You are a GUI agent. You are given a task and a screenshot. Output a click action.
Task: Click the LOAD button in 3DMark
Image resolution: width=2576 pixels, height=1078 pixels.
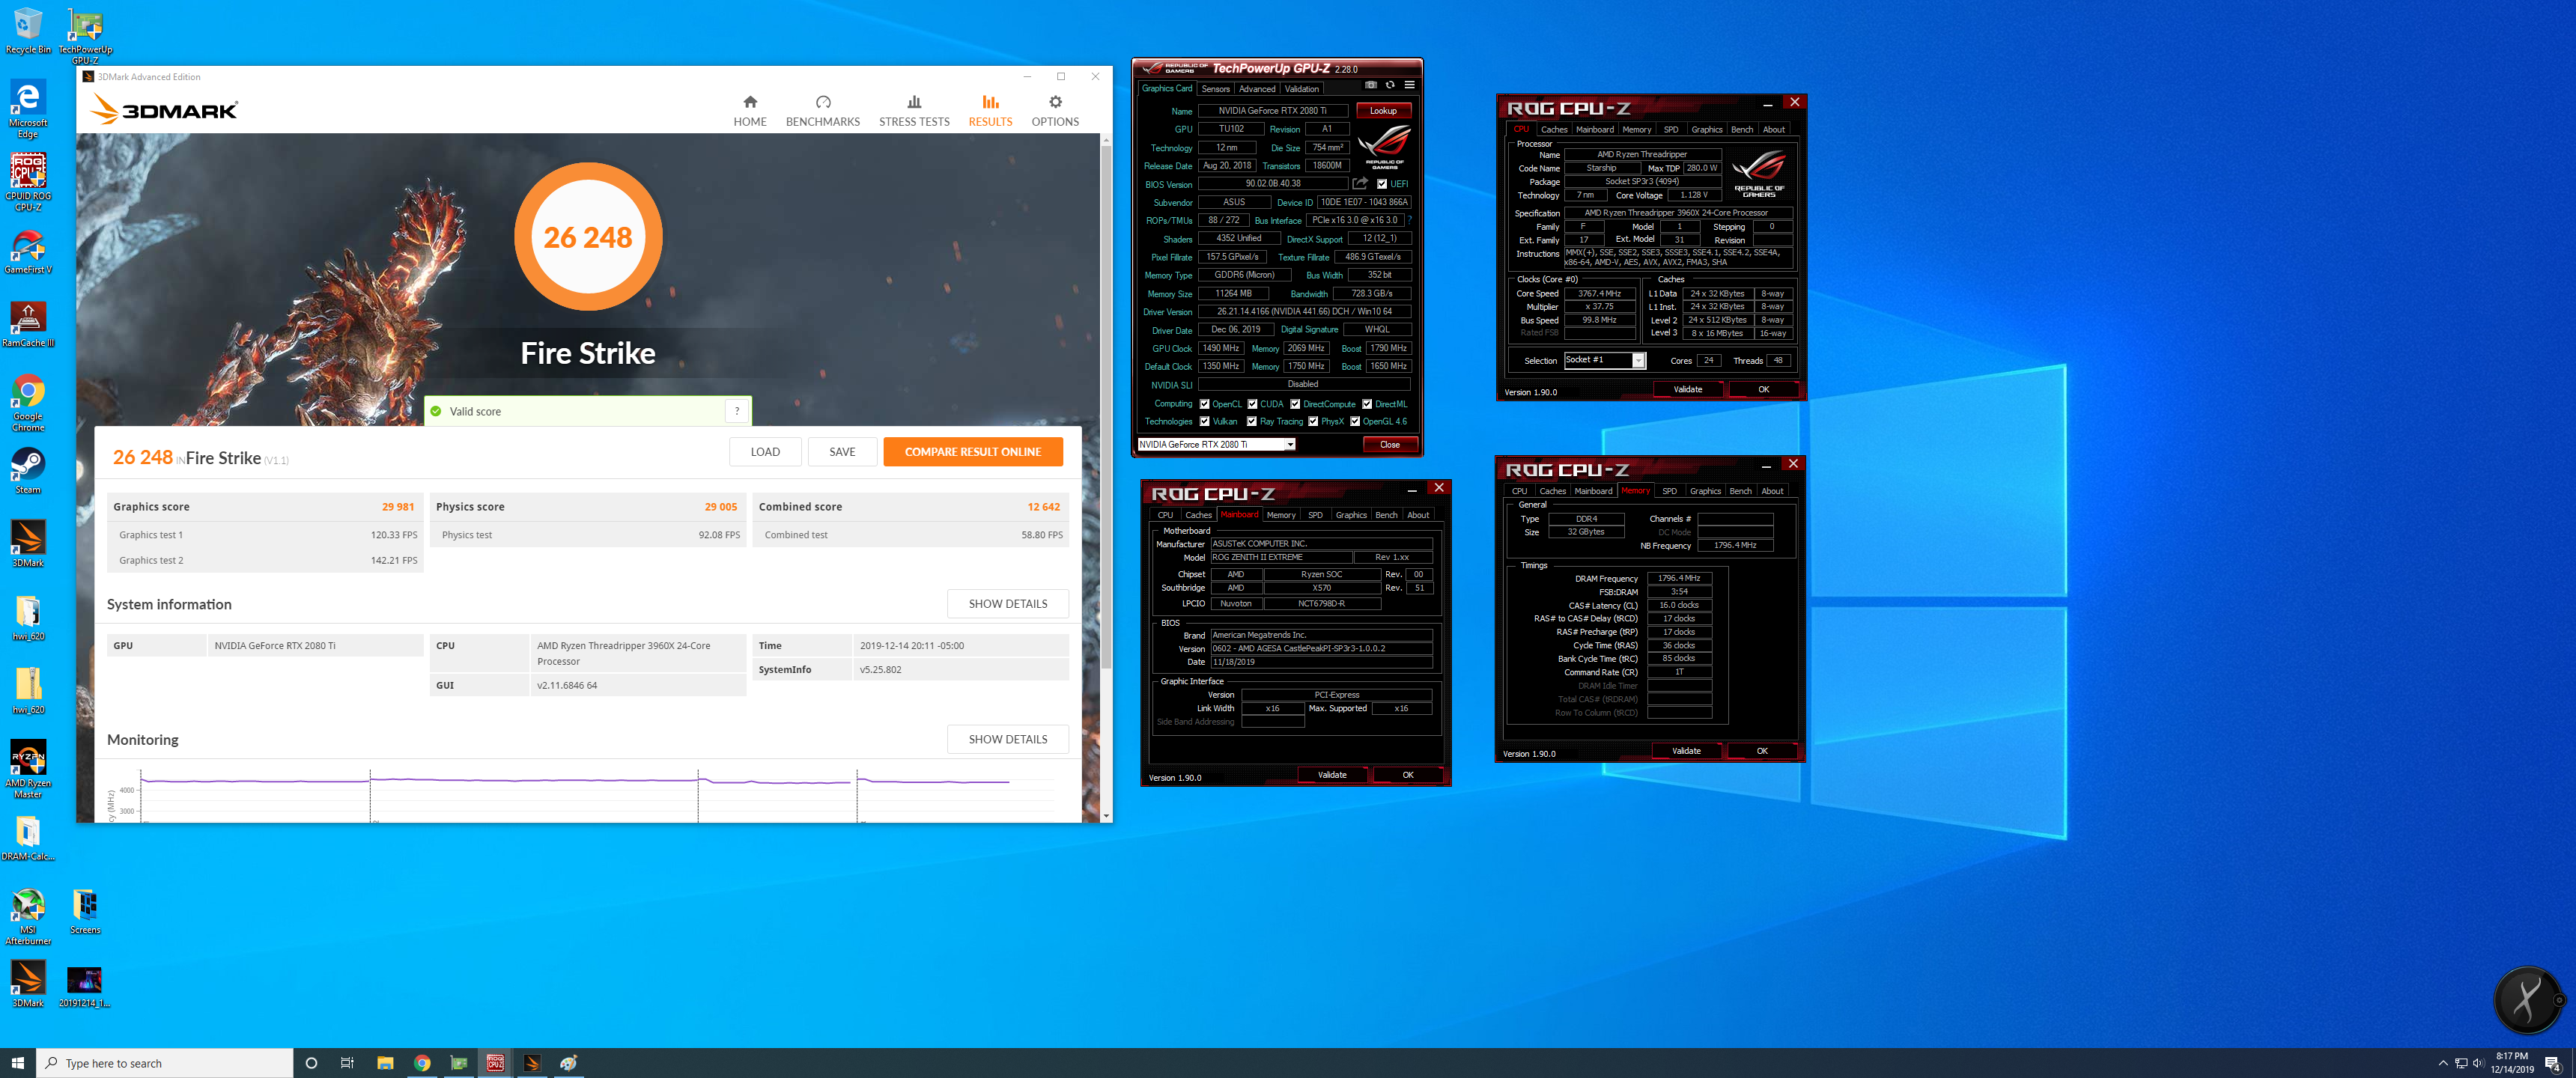pyautogui.click(x=765, y=452)
